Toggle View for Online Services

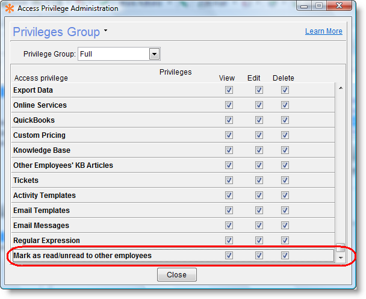pyautogui.click(x=229, y=105)
